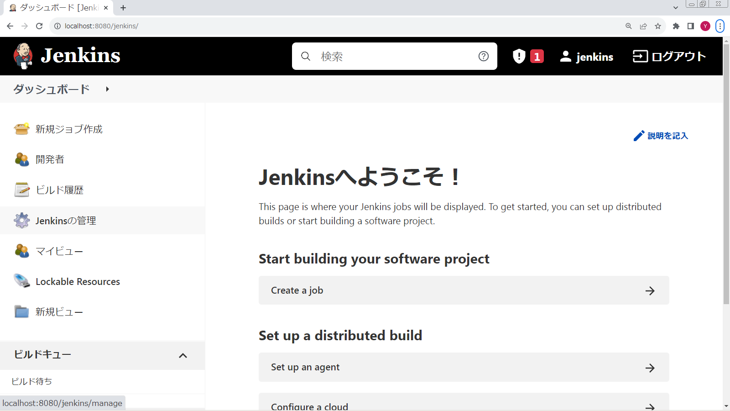
Task: Open the 開発者 sidebar item
Action: coord(50,159)
